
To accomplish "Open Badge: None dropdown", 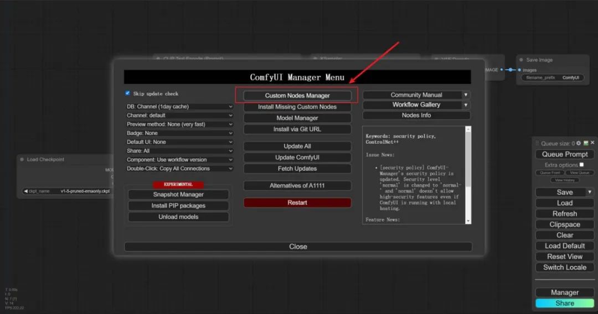I will point(179,133).
